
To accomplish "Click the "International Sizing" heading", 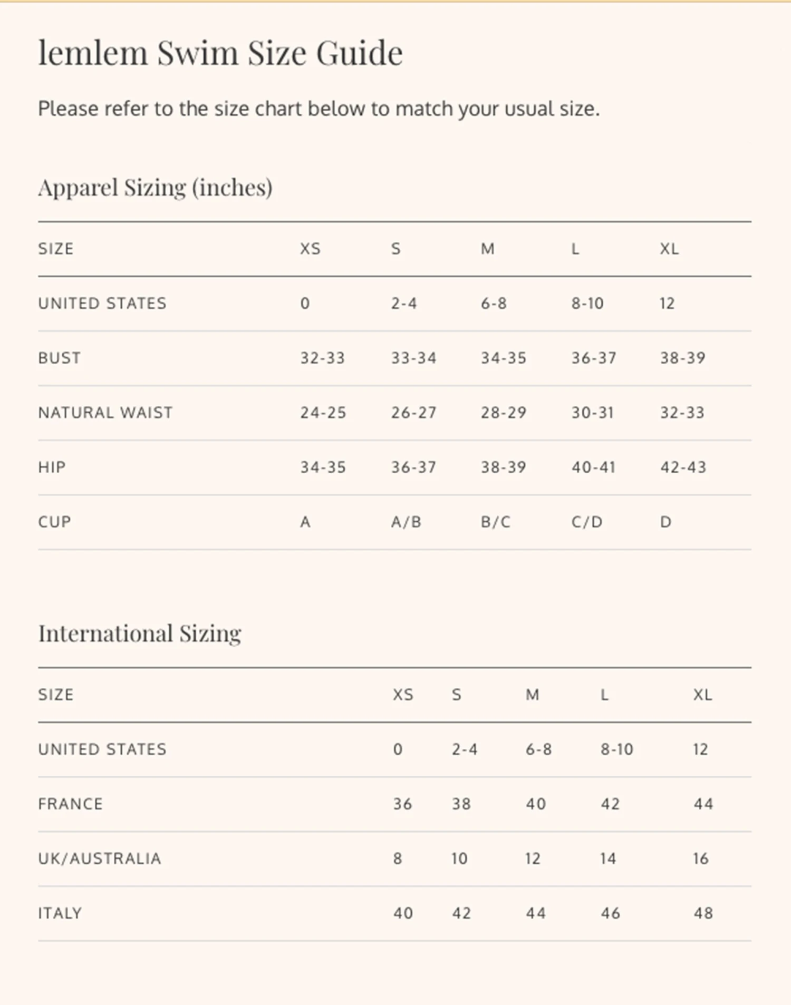I will tap(140, 633).
